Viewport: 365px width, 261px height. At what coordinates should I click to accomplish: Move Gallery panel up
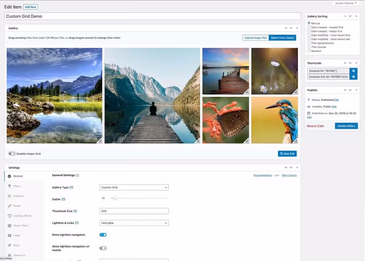click(x=285, y=28)
